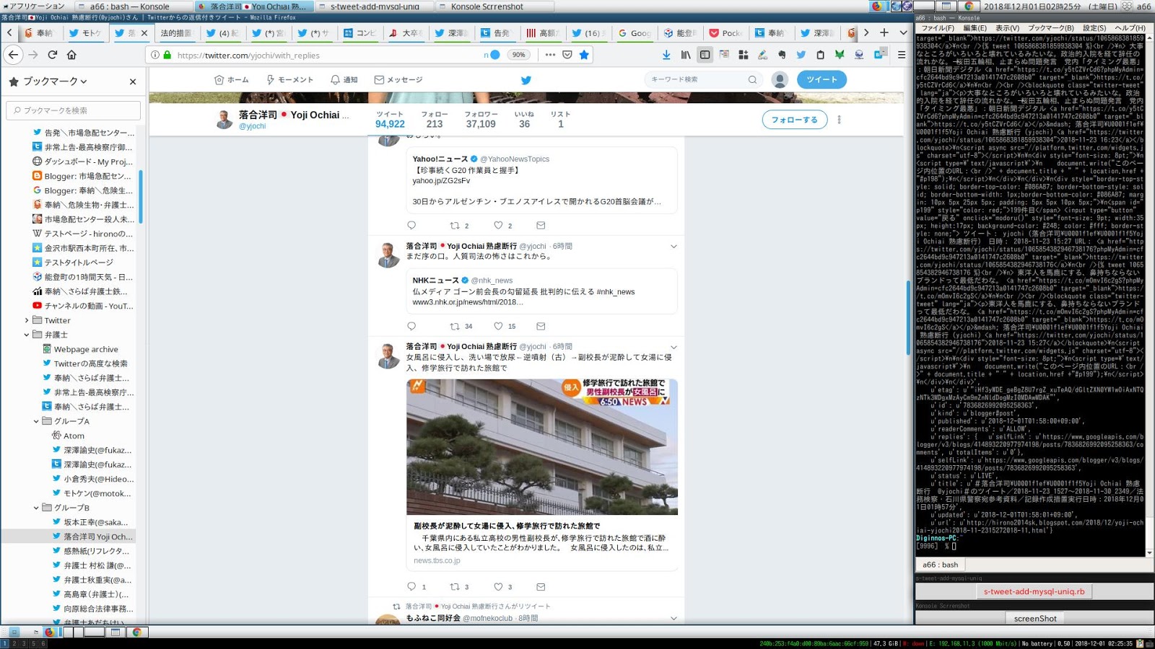Open Konsole 設定(S) menu
This screenshot has width=1155, height=649.
tap(1094, 28)
